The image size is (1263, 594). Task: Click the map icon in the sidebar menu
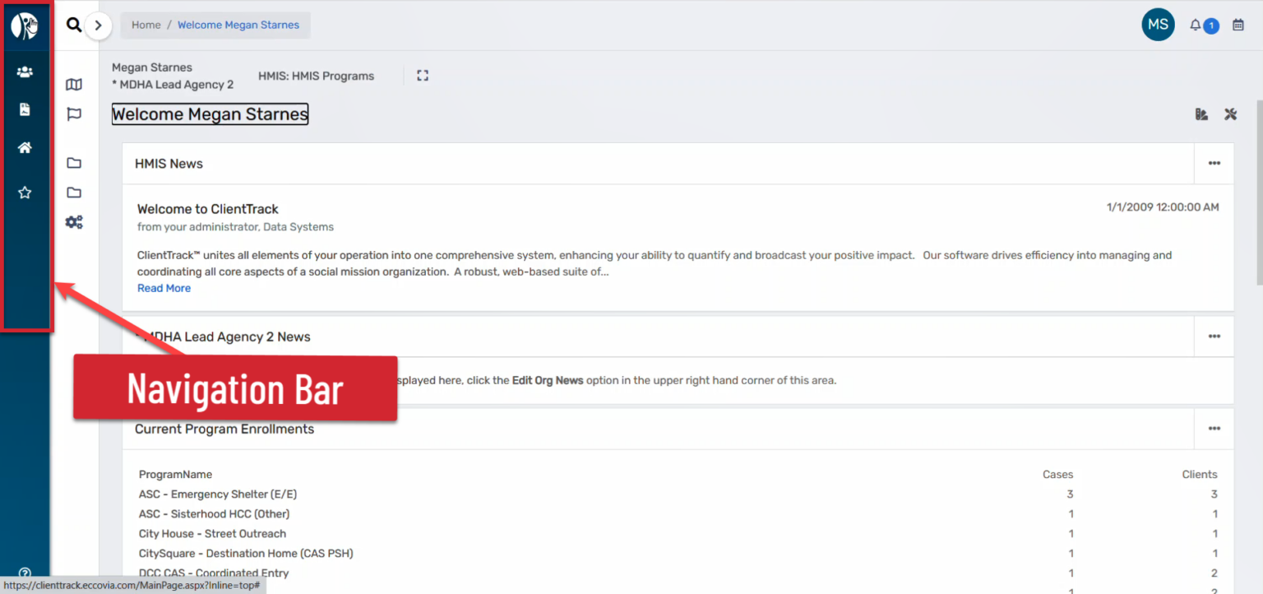click(x=73, y=84)
